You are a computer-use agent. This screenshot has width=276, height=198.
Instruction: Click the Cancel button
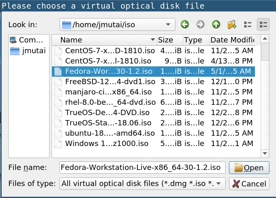point(249,184)
